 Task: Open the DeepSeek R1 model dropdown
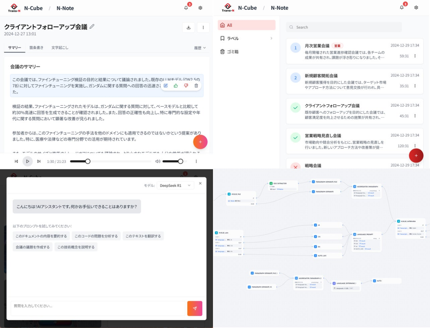[x=175, y=185]
